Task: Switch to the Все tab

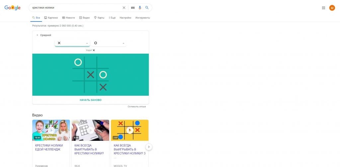Action: (36, 18)
